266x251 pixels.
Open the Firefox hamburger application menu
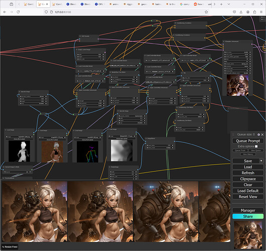pyautogui.click(x=261, y=12)
